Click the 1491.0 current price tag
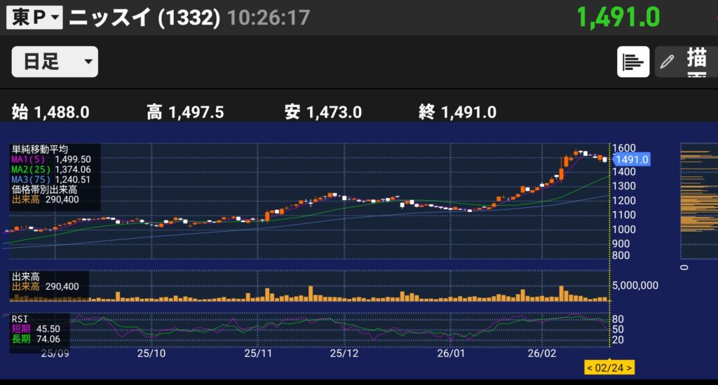Image resolution: width=718 pixels, height=385 pixels. coord(632,160)
